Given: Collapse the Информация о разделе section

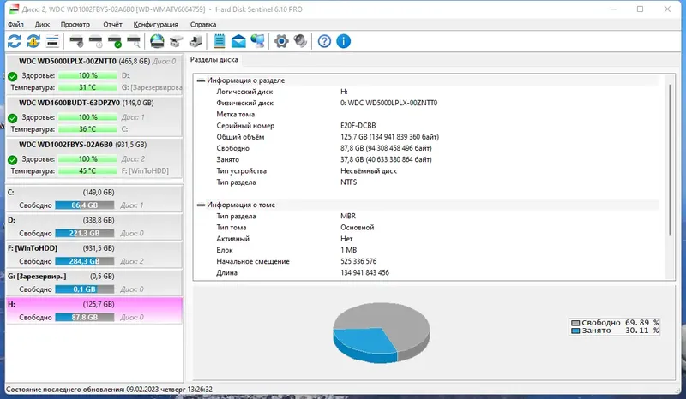Looking at the screenshot, I should [201, 80].
